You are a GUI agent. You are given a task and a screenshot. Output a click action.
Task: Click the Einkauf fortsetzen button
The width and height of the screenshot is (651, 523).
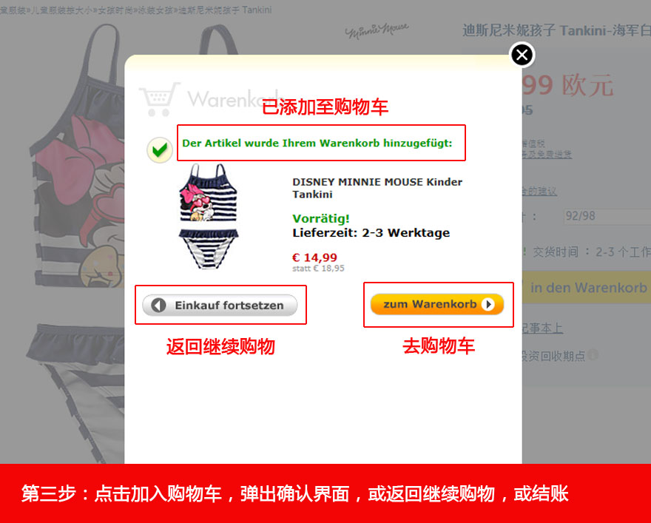tap(220, 305)
